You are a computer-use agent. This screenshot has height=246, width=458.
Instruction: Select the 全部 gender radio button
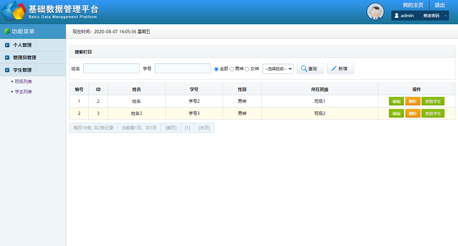click(216, 69)
